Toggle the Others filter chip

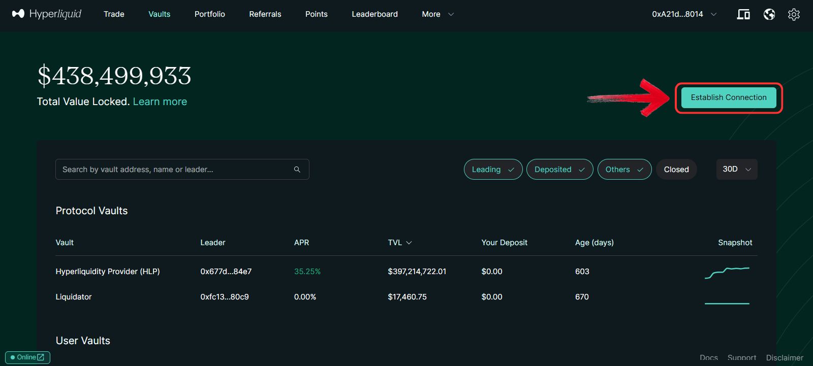(624, 170)
